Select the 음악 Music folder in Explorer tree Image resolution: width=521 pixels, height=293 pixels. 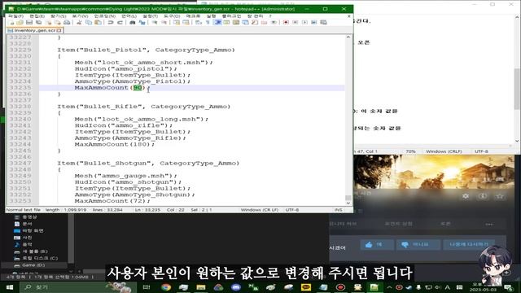[24, 244]
